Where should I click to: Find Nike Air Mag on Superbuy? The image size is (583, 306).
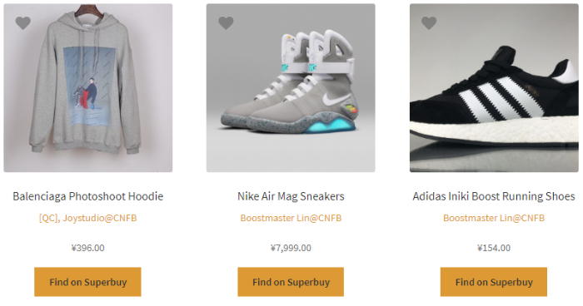tap(291, 282)
